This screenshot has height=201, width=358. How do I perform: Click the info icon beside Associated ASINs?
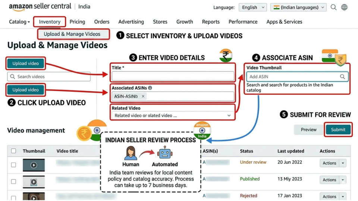coord(150,88)
